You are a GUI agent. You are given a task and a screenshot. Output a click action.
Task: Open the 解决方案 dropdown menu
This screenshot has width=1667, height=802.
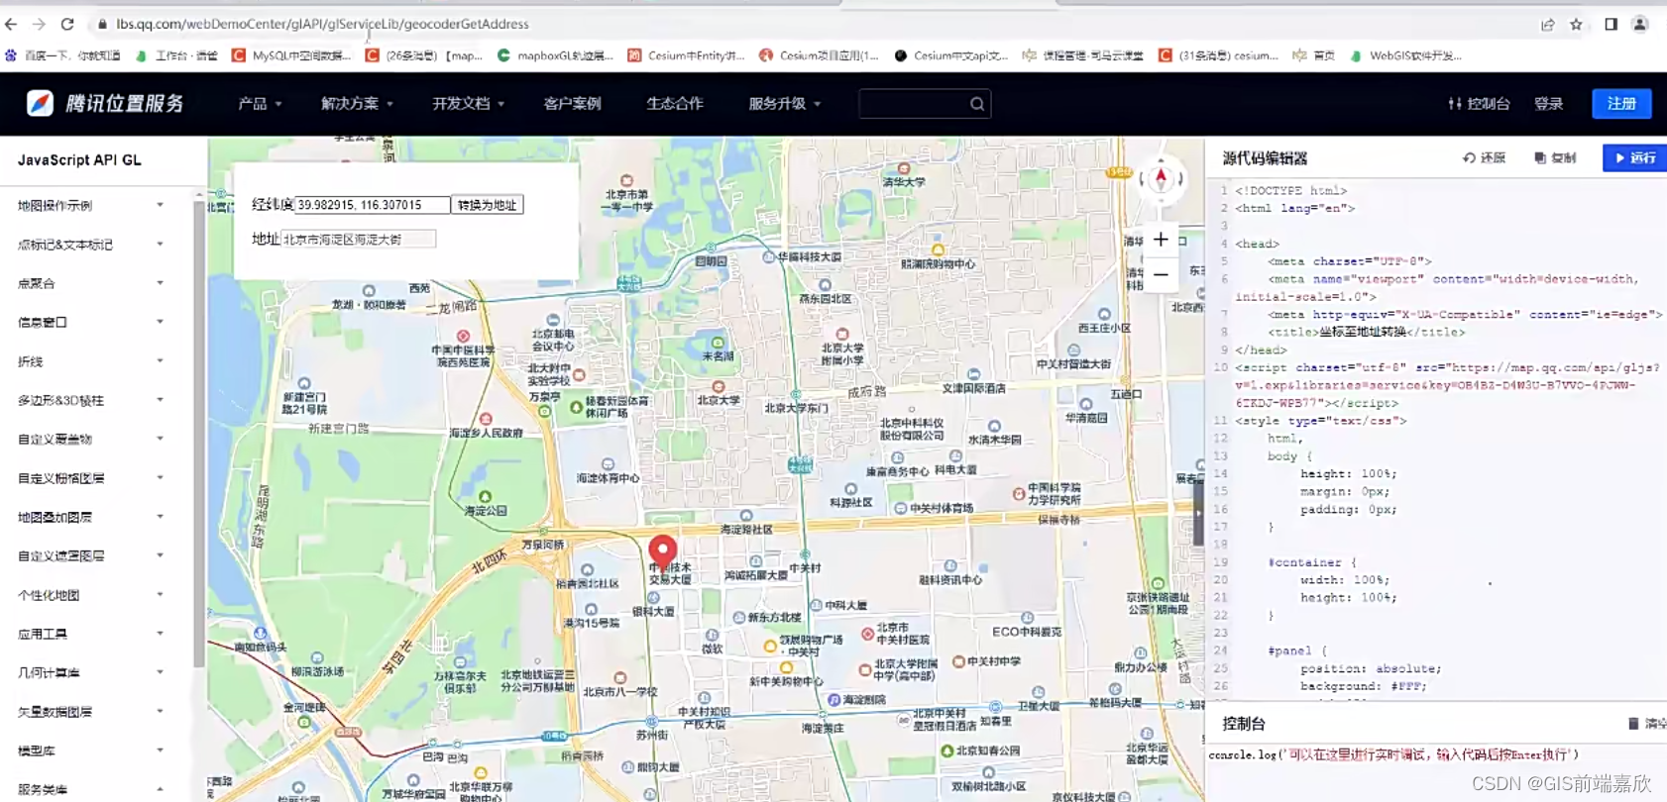coord(357,104)
